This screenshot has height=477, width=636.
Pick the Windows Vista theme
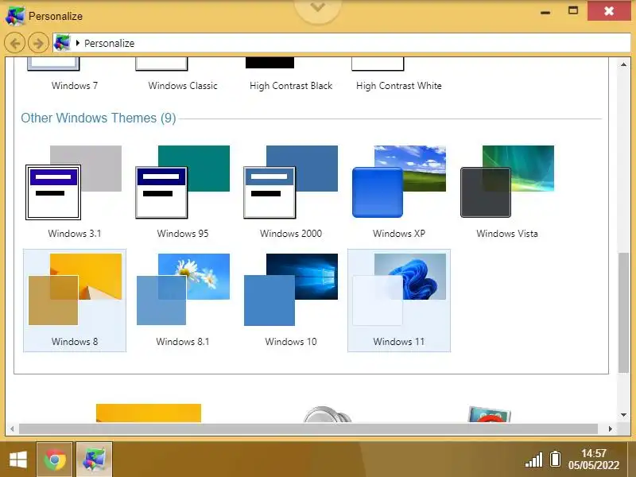[x=507, y=182]
